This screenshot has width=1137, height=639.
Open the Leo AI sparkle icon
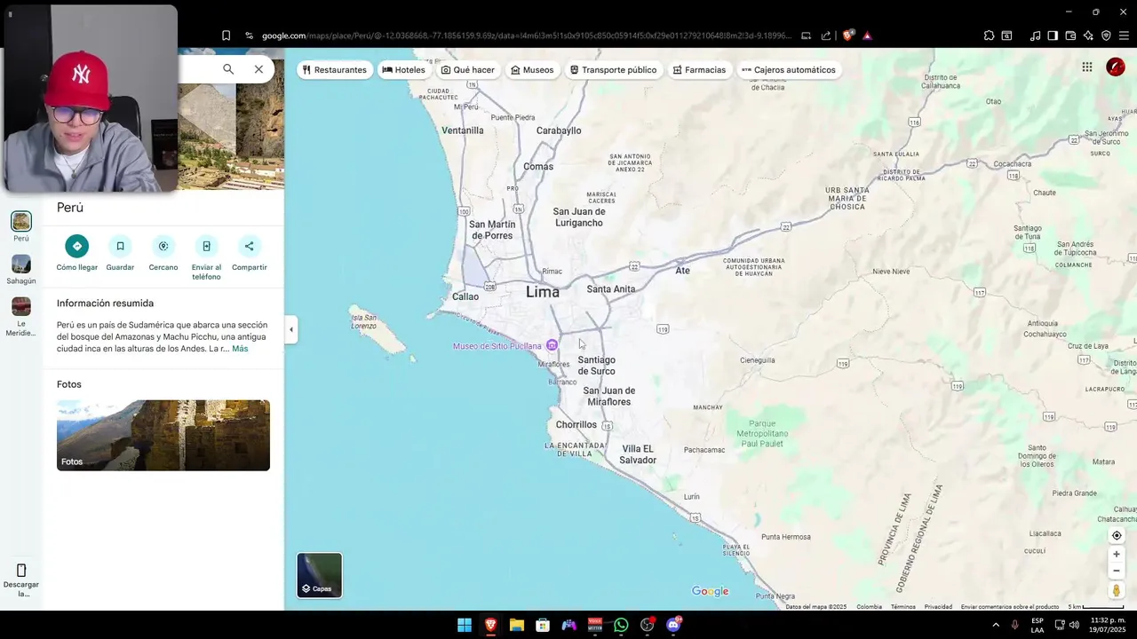tap(1088, 35)
